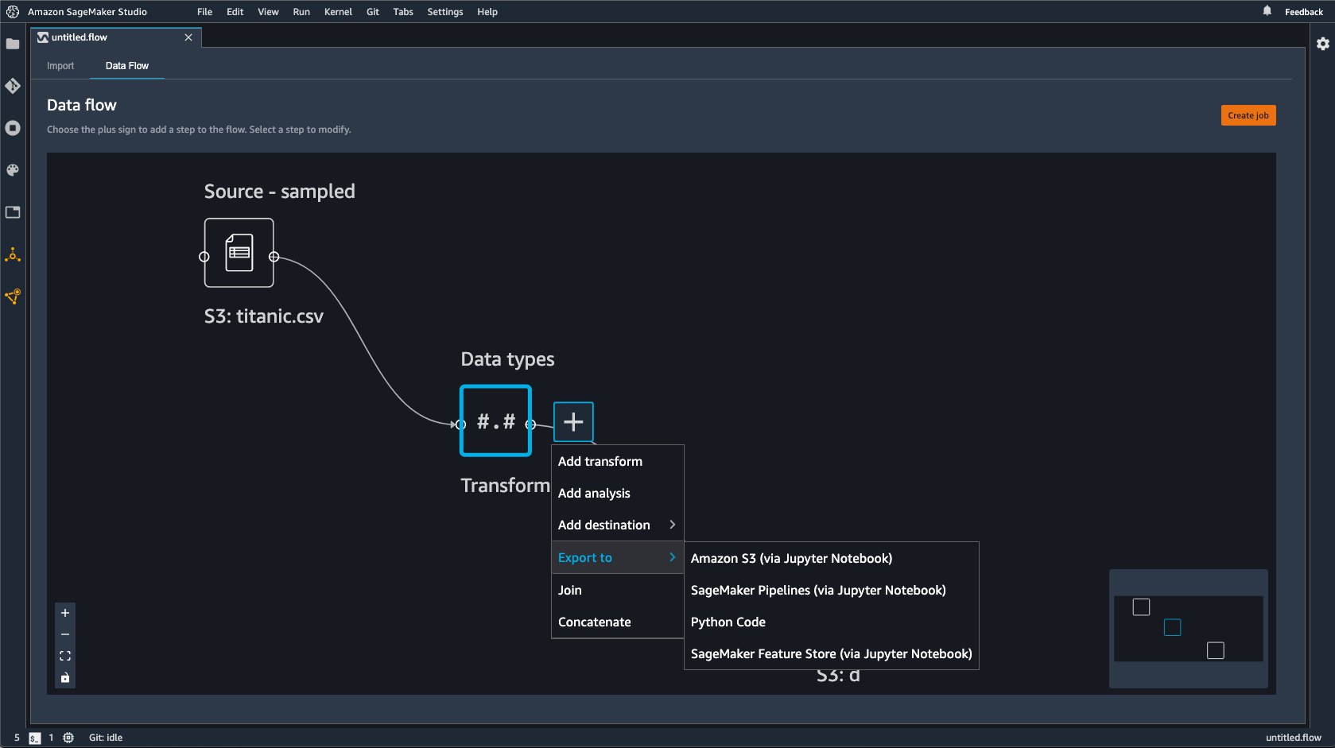Image resolution: width=1335 pixels, height=748 pixels.
Task: Open the commands palette icon in sidebar
Action: [x=13, y=170]
